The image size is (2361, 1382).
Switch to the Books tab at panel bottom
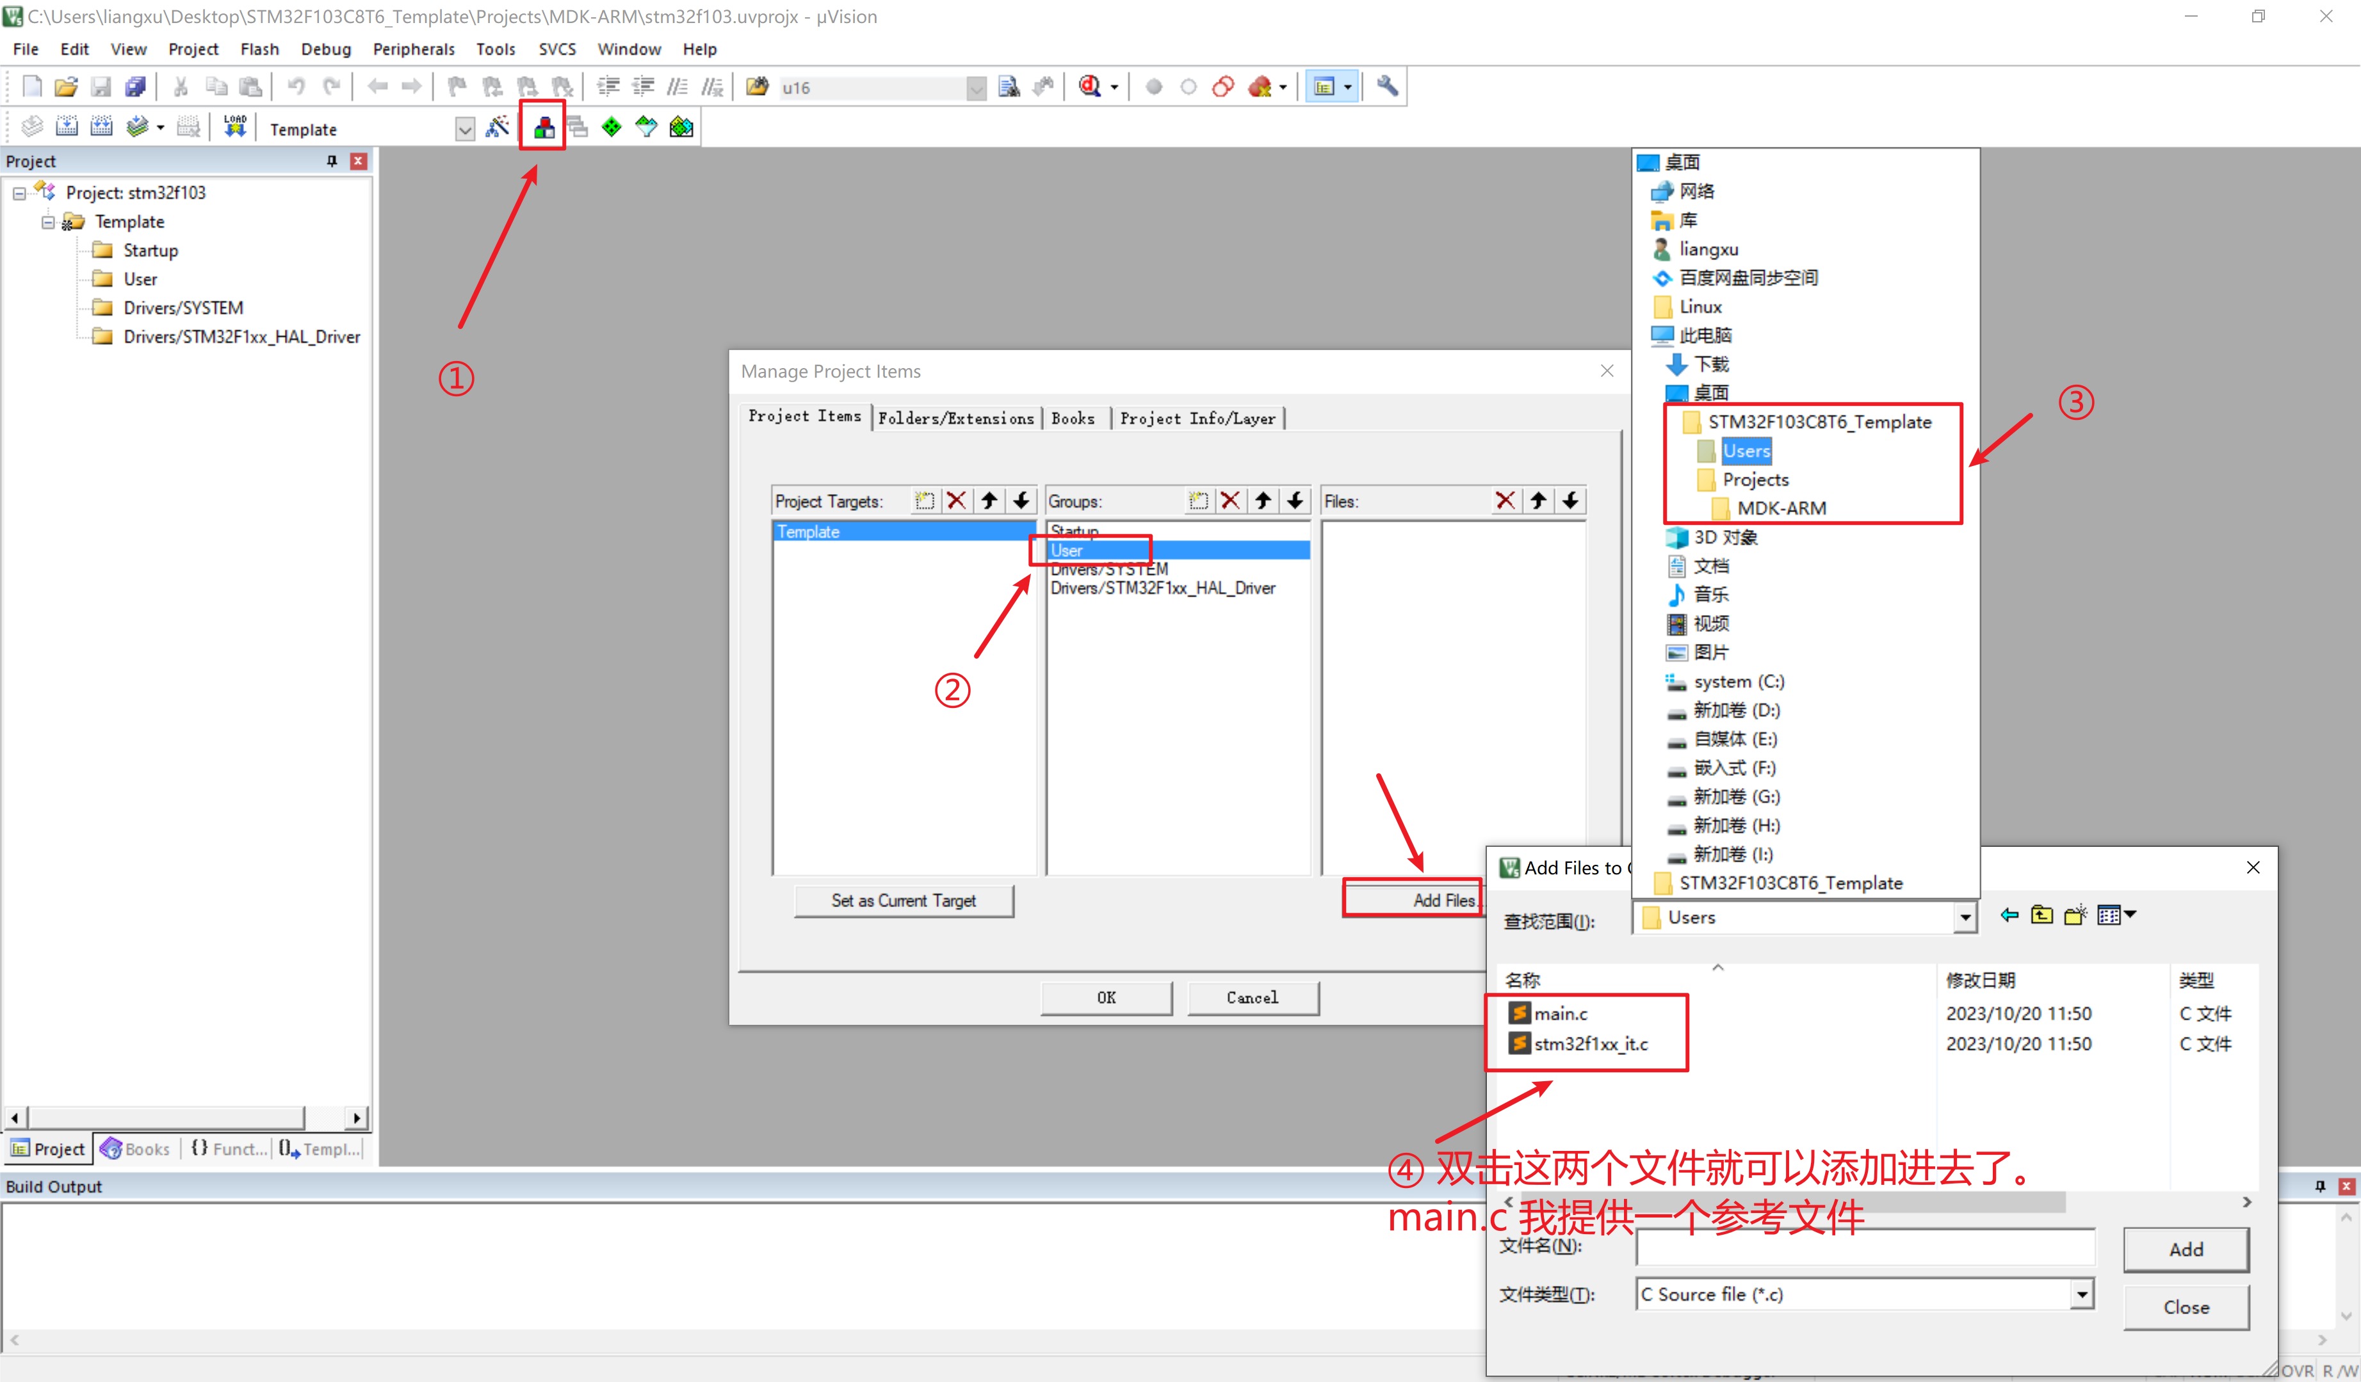pyautogui.click(x=137, y=1149)
